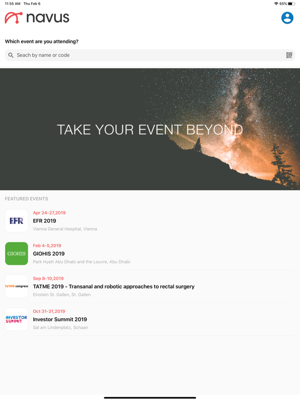Open TATME 2019 rectal surgery event
Image resolution: width=300 pixels, height=401 pixels.
114,287
